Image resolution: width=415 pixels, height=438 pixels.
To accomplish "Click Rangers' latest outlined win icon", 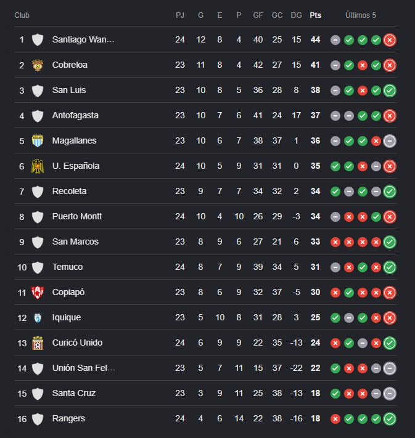I will (390, 419).
